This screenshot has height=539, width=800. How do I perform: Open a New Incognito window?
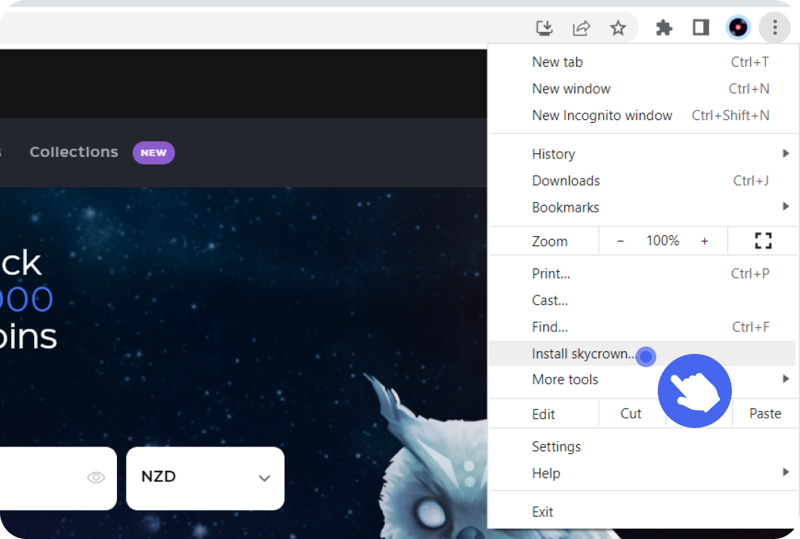click(641, 115)
